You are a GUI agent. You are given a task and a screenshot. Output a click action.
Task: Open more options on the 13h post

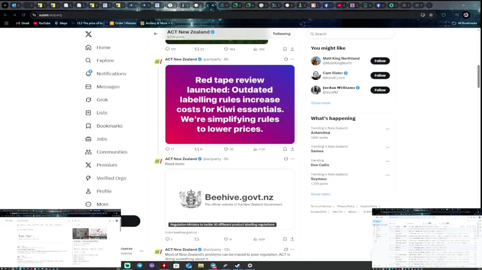coord(292,249)
